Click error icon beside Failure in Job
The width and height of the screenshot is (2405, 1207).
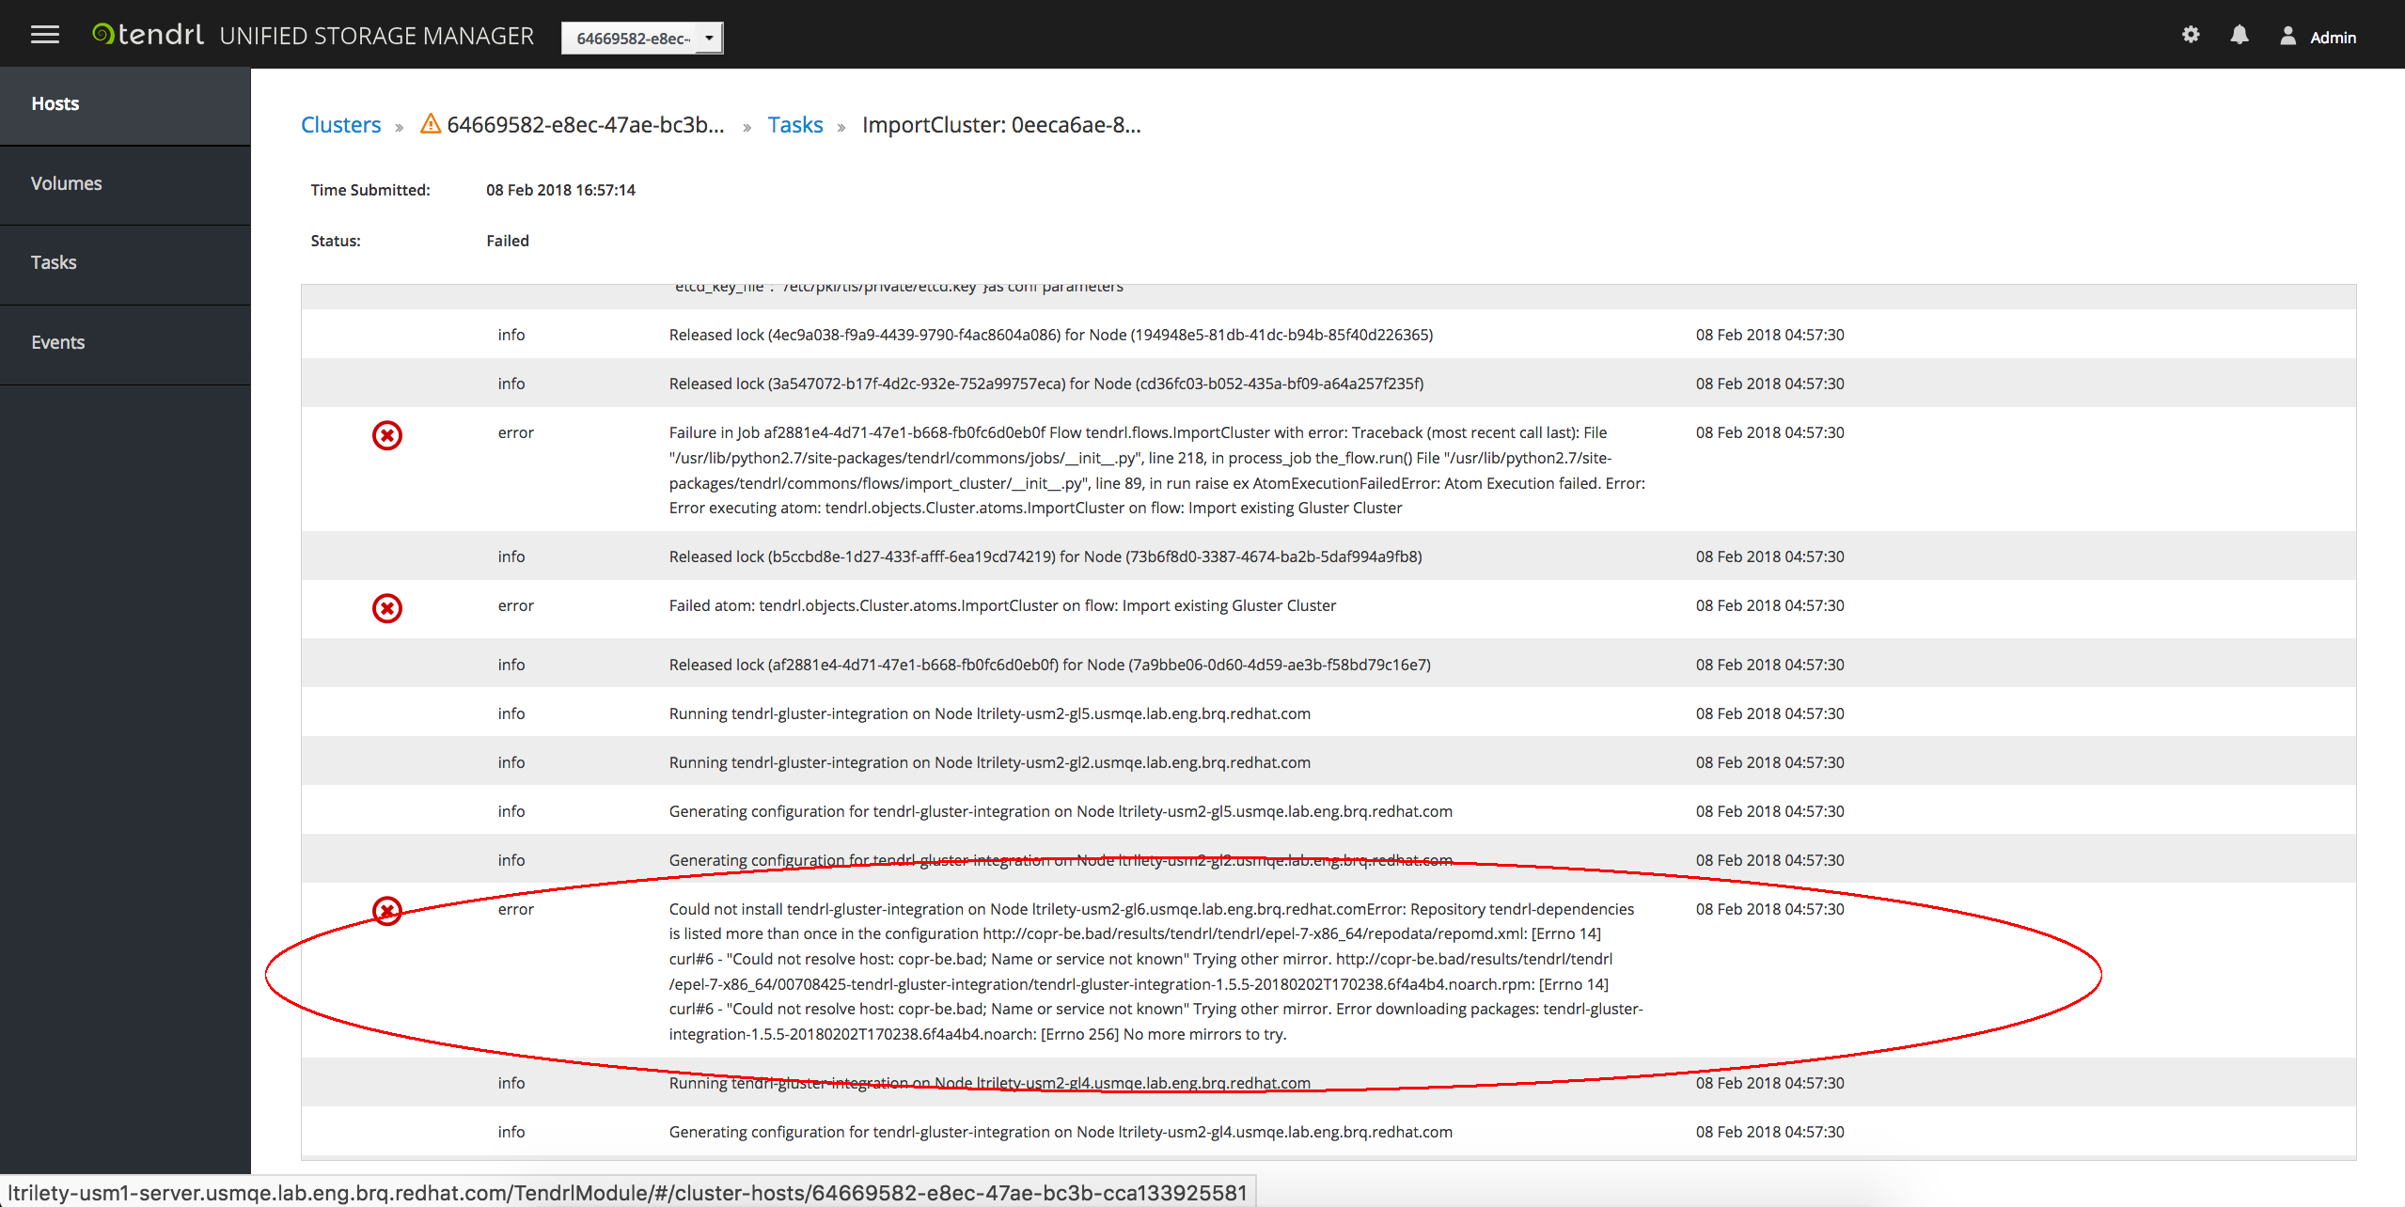[x=387, y=435]
